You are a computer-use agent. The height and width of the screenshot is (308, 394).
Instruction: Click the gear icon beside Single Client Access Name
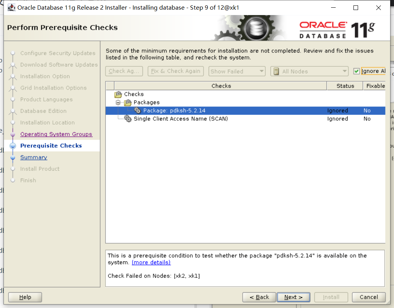coord(128,119)
